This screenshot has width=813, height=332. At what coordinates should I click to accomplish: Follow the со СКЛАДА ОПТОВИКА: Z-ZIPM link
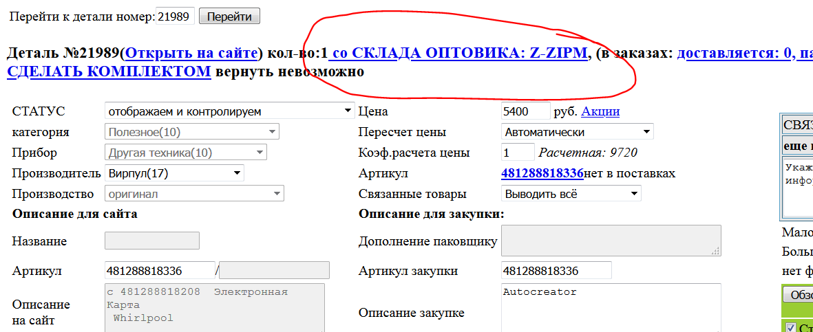(458, 53)
